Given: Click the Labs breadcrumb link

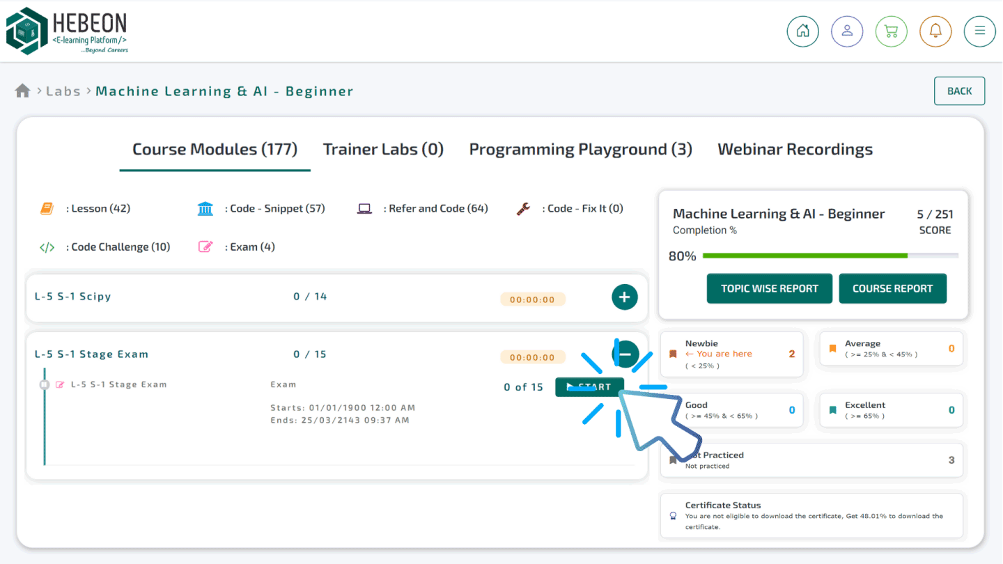Looking at the screenshot, I should coord(63,91).
